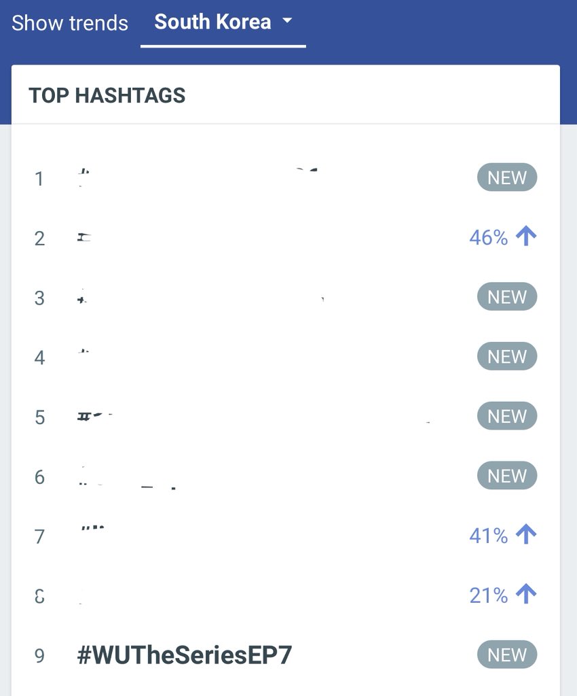Click the NEW badge on rank 5
The width and height of the screenshot is (577, 696).
coord(507,416)
